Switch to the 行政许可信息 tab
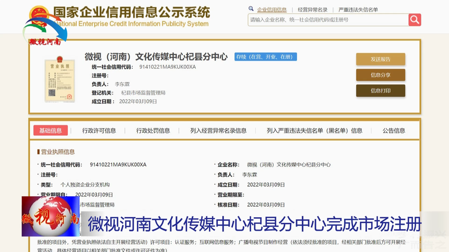449x252 pixels. coord(99,131)
